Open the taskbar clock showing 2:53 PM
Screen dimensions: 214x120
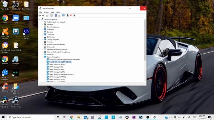(202, 117)
